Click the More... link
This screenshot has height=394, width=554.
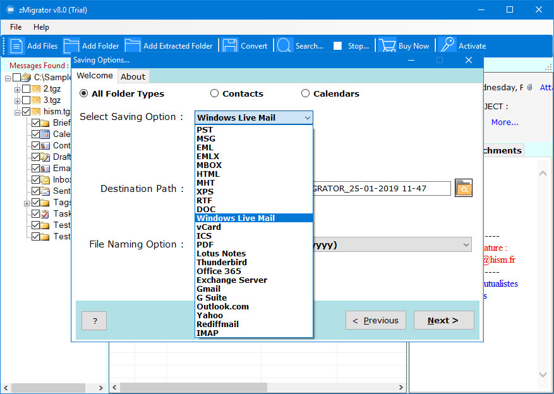point(505,122)
